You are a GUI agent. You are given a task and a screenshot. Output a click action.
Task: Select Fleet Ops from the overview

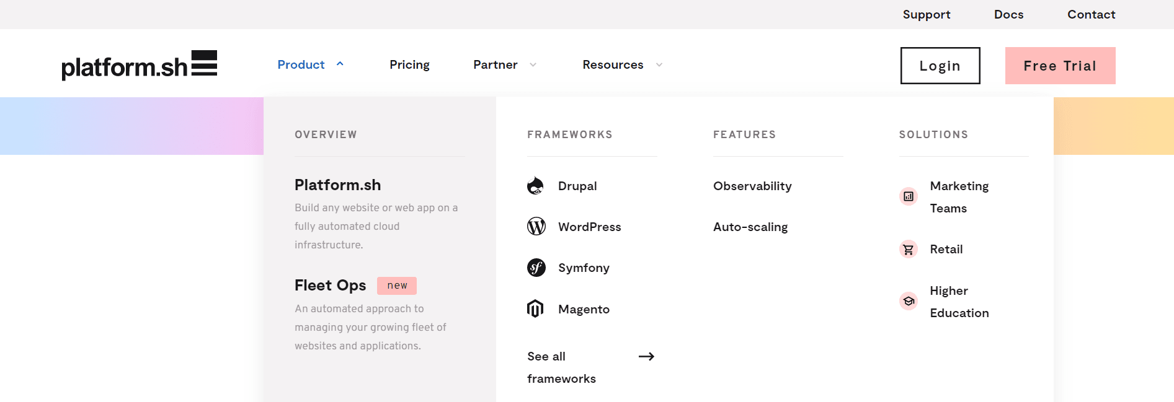click(x=331, y=285)
